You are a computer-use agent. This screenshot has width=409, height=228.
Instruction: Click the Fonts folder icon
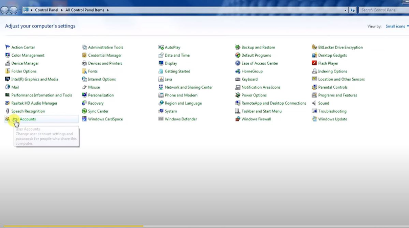tap(84, 71)
